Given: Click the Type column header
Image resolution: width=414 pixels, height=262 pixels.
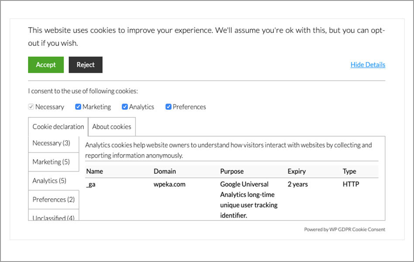Looking at the screenshot, I should click(x=348, y=171).
